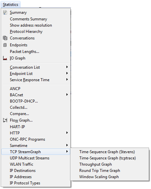This screenshot has width=151, height=189.
Task: Click the IO Graph chart icon
Action: [x=5, y=58]
